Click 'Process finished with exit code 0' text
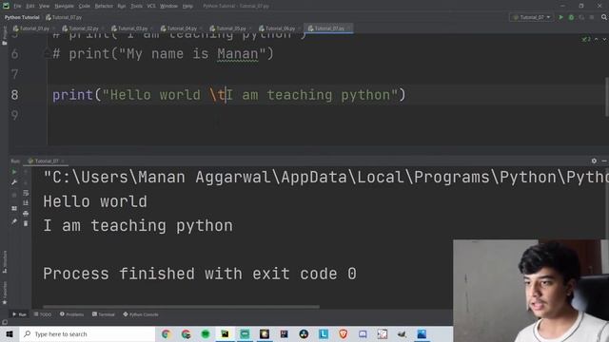Image resolution: width=609 pixels, height=342 pixels. pos(200,274)
